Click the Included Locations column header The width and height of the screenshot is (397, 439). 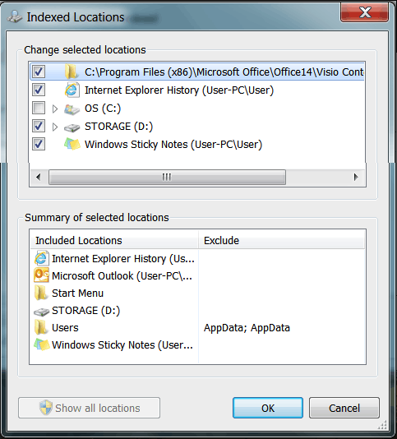114,240
